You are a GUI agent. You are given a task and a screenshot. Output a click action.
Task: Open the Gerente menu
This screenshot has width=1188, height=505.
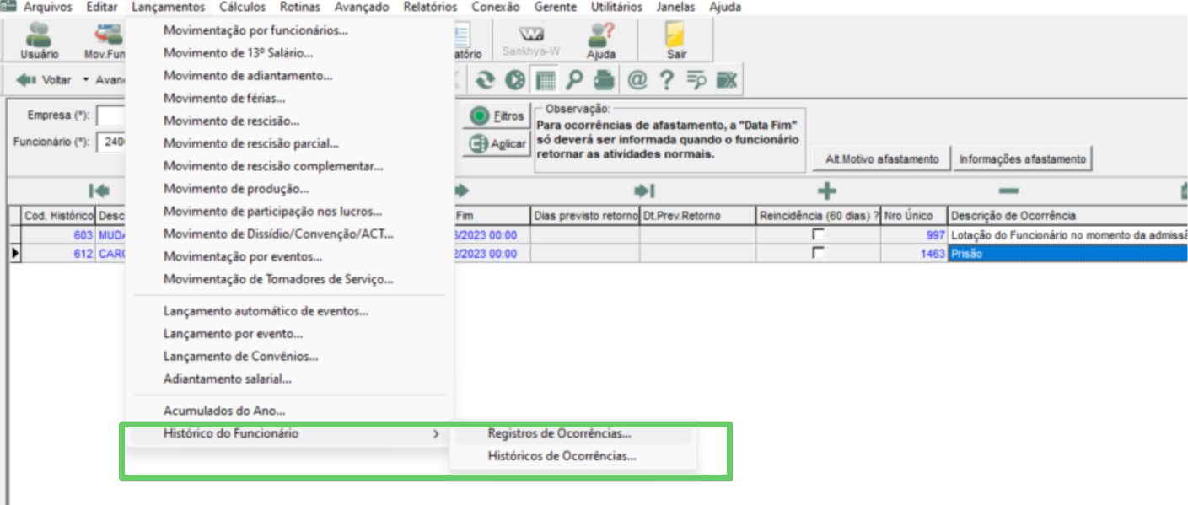coord(556,7)
